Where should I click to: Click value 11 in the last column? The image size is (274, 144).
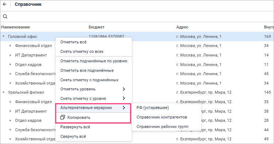(266, 65)
